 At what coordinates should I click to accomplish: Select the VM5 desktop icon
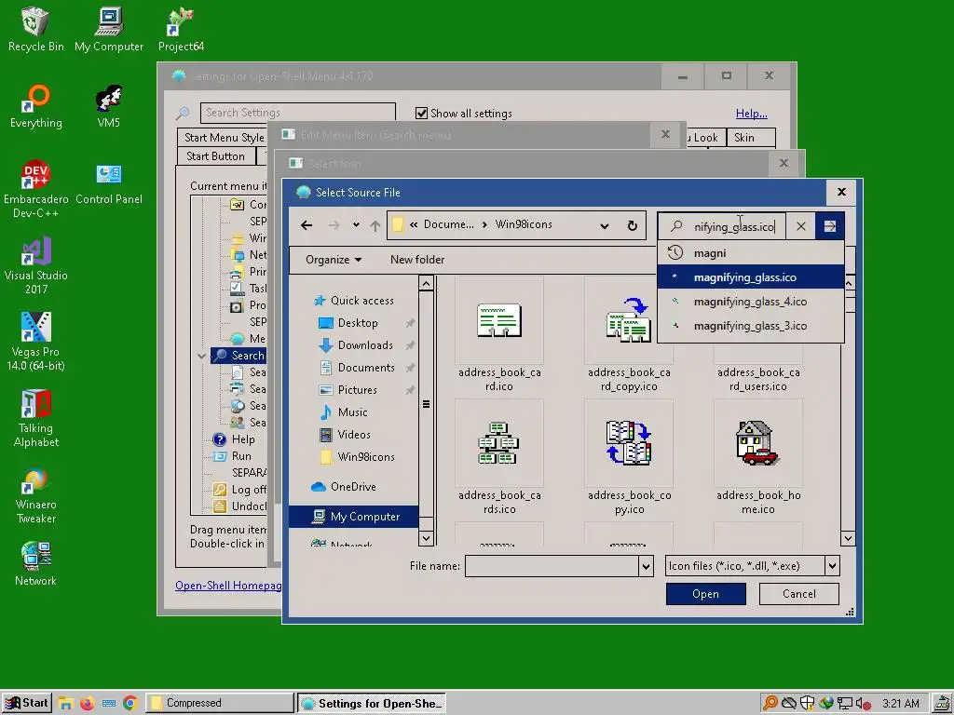coord(109,106)
